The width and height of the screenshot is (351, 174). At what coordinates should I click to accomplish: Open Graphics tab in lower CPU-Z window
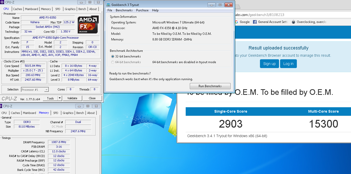click(x=68, y=113)
